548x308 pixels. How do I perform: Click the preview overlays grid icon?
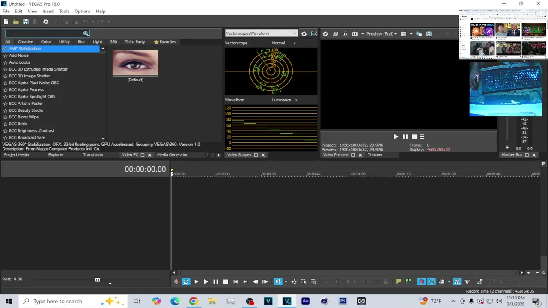coord(403,34)
